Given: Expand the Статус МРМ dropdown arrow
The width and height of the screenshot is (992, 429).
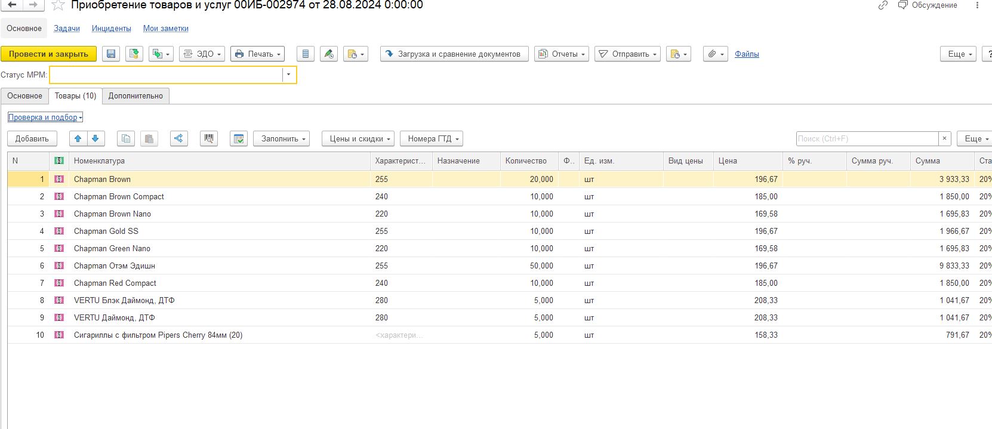Looking at the screenshot, I should [x=288, y=75].
